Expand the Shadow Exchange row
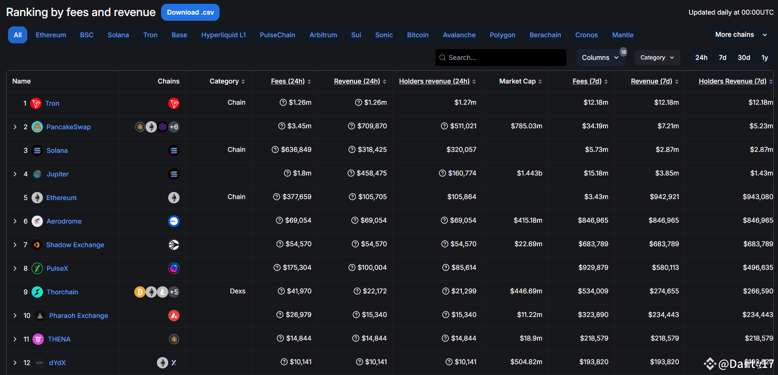The image size is (778, 375). 15,245
